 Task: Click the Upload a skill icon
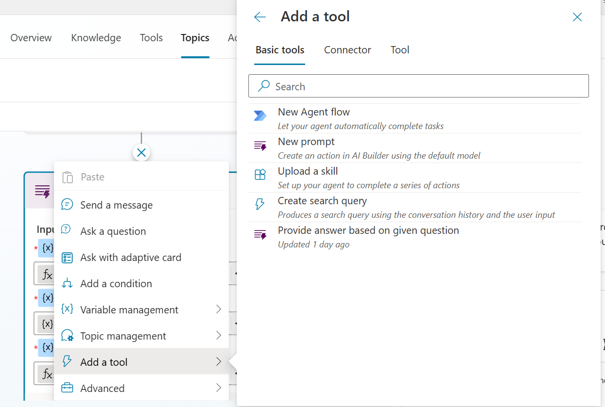(261, 175)
